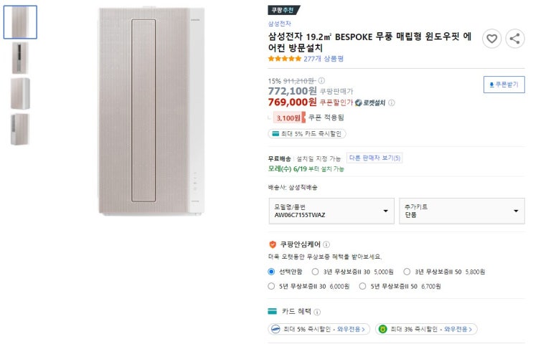533x344 pixels.
Task: Click the share icon button
Action: [x=514, y=39]
